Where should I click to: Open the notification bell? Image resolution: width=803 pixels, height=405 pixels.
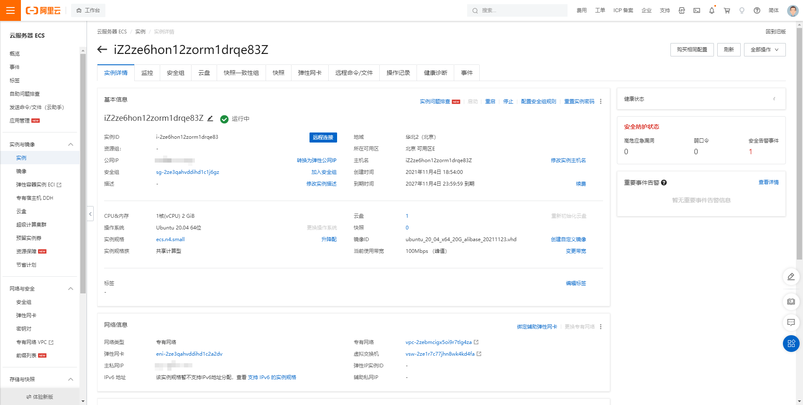click(x=712, y=10)
